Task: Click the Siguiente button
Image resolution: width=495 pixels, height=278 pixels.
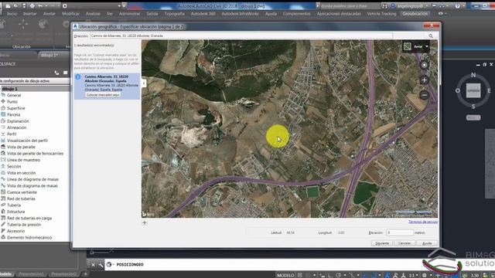Action: coord(382,243)
